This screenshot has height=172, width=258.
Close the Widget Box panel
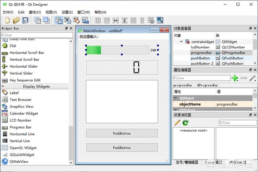[71, 28]
